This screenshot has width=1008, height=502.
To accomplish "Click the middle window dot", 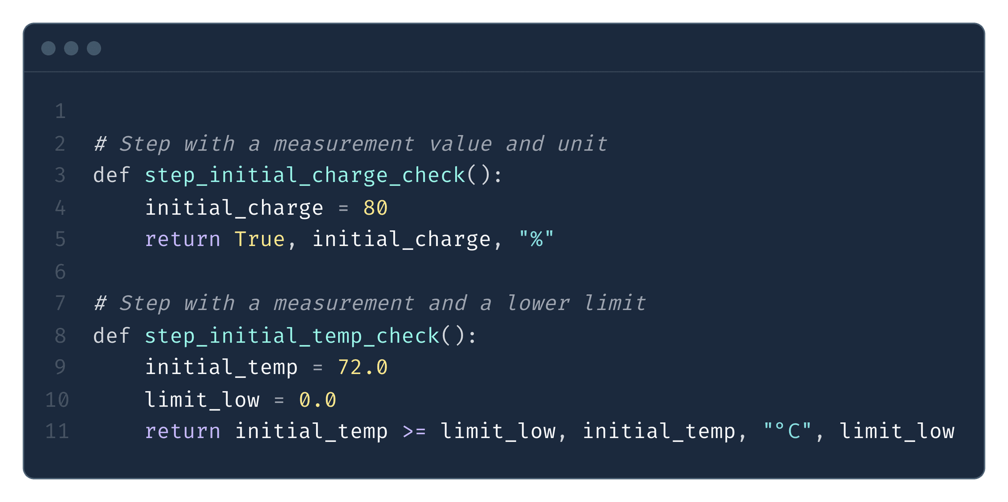I will (71, 48).
